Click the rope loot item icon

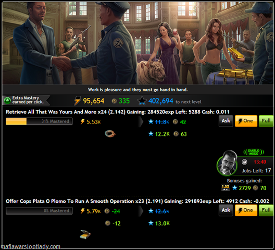(110, 134)
